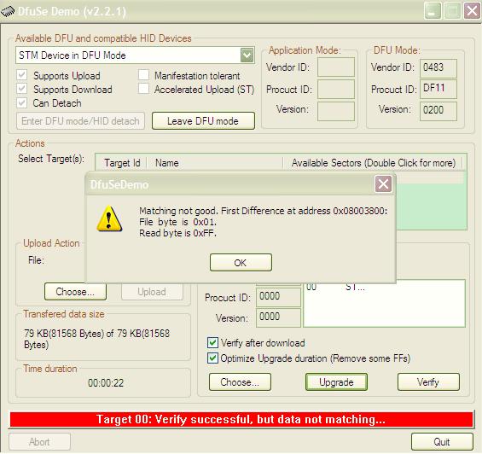Minimize the DfuSe Demo window
This screenshot has width=482, height=454.
(433, 11)
